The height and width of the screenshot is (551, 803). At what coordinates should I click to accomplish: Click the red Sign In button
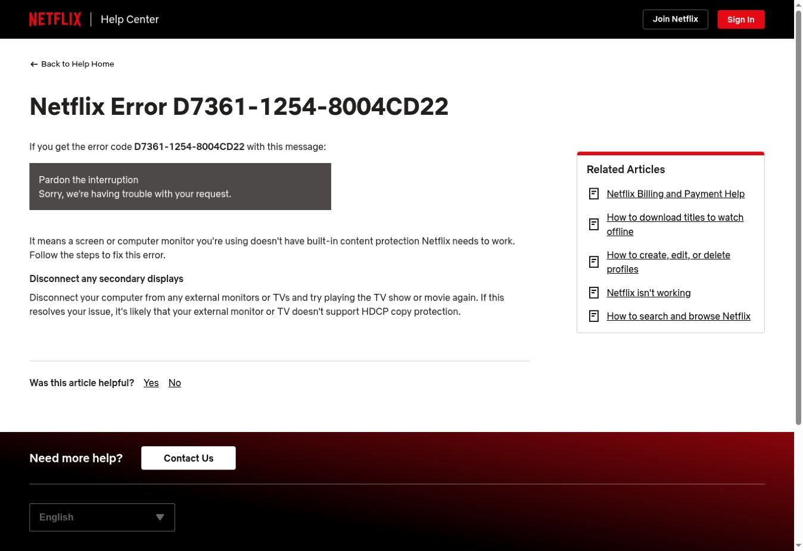[x=740, y=19]
